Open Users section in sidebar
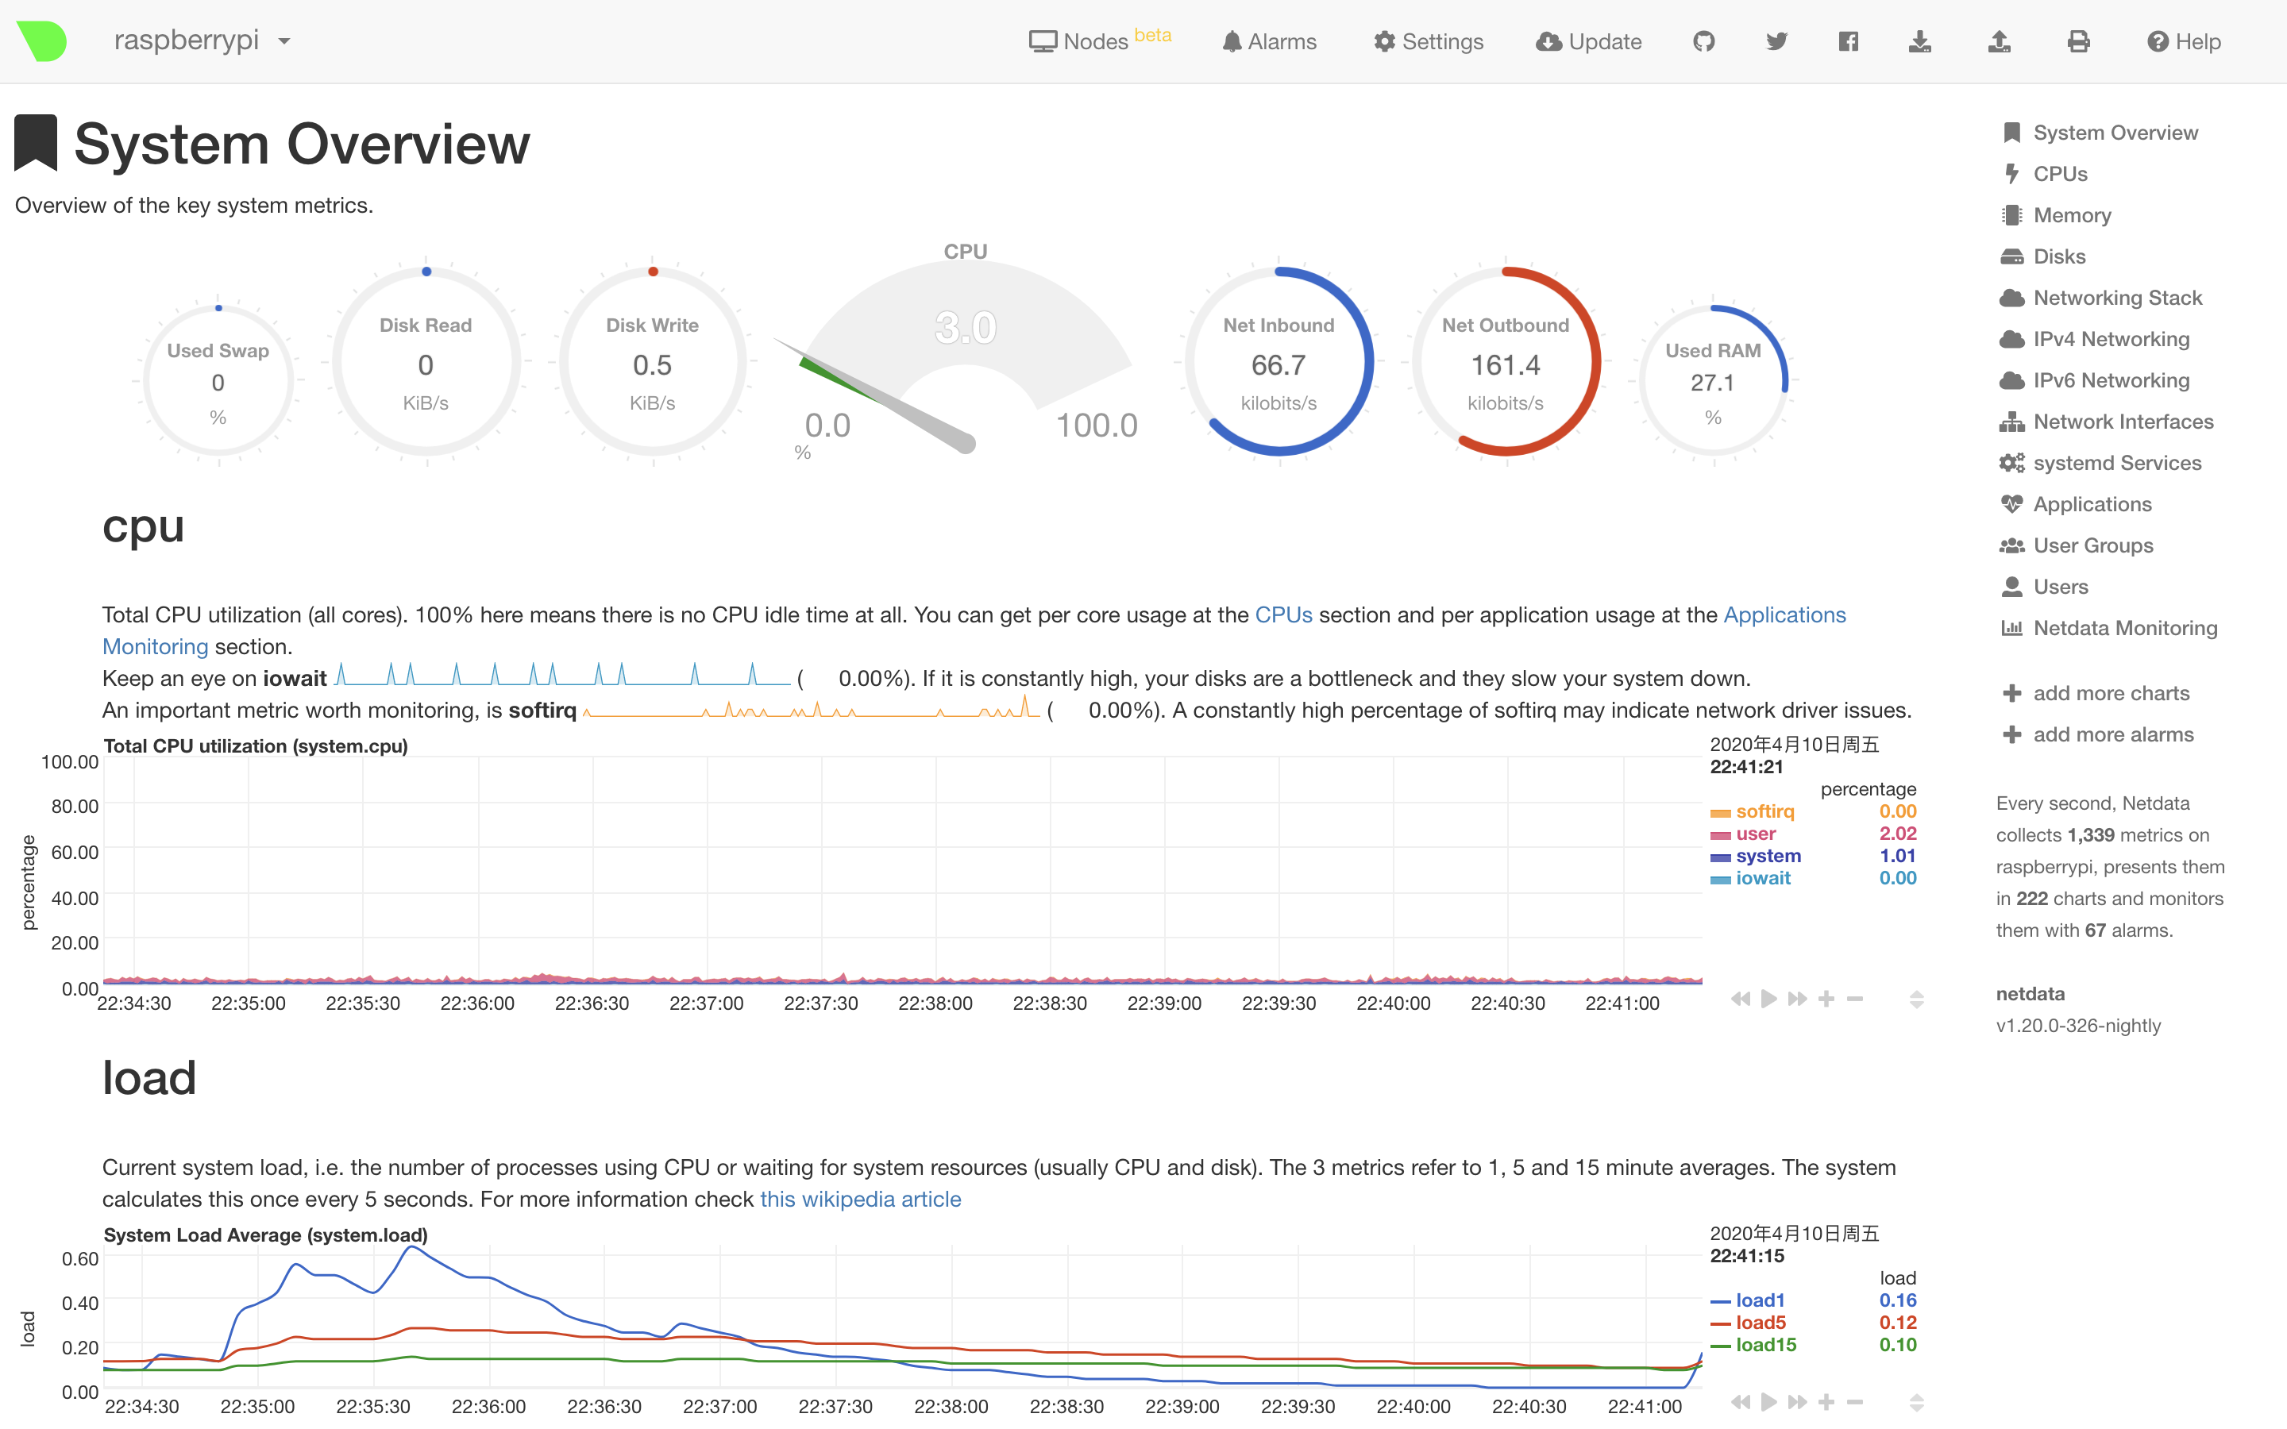The height and width of the screenshot is (1429, 2287). pos(2044,587)
